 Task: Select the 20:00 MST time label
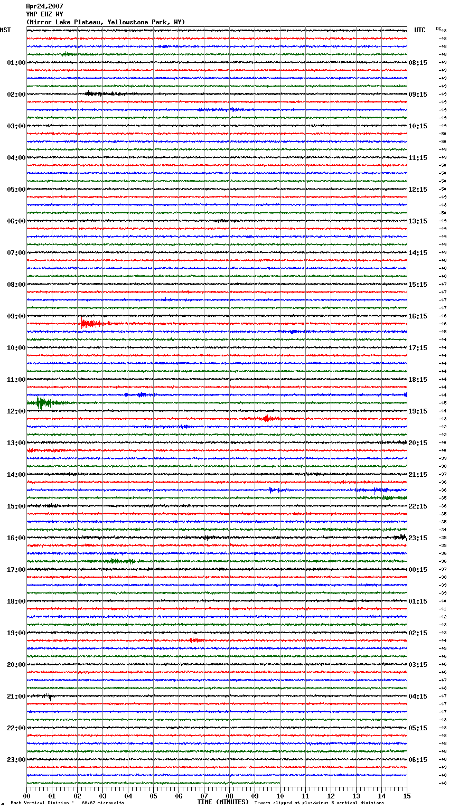pyautogui.click(x=16, y=665)
